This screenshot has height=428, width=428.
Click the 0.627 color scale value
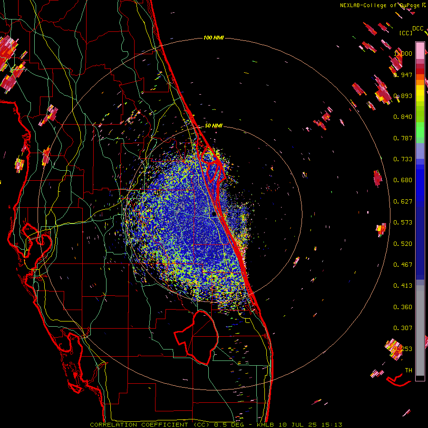pos(403,202)
